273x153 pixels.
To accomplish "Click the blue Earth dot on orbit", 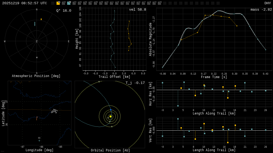I will tap(111, 110).
